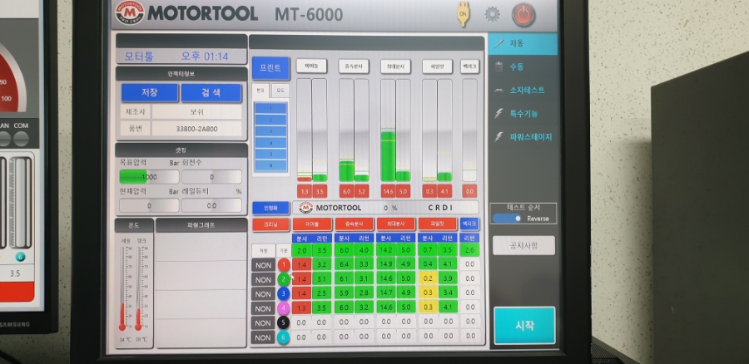This screenshot has width=749, height=364.
Task: Click the 품번 field showing 33800-2A800
Action: coord(196,129)
